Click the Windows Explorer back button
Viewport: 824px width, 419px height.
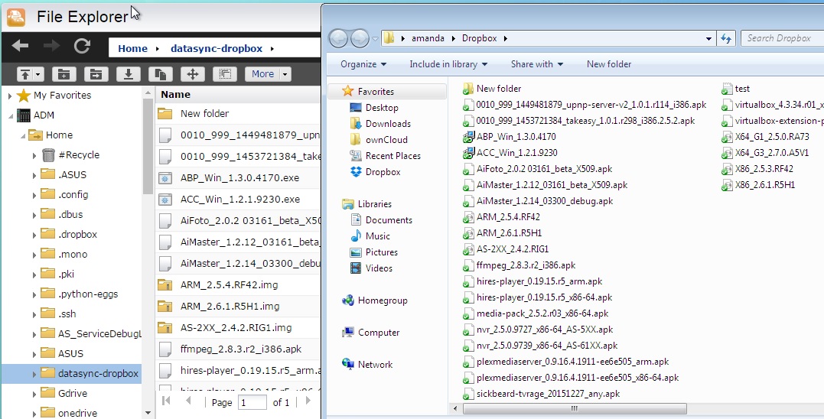338,38
